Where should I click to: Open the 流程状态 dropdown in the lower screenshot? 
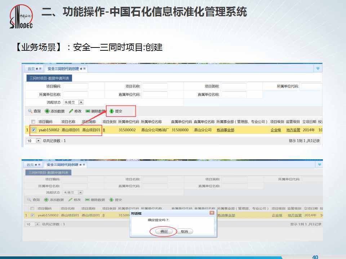[80, 192]
